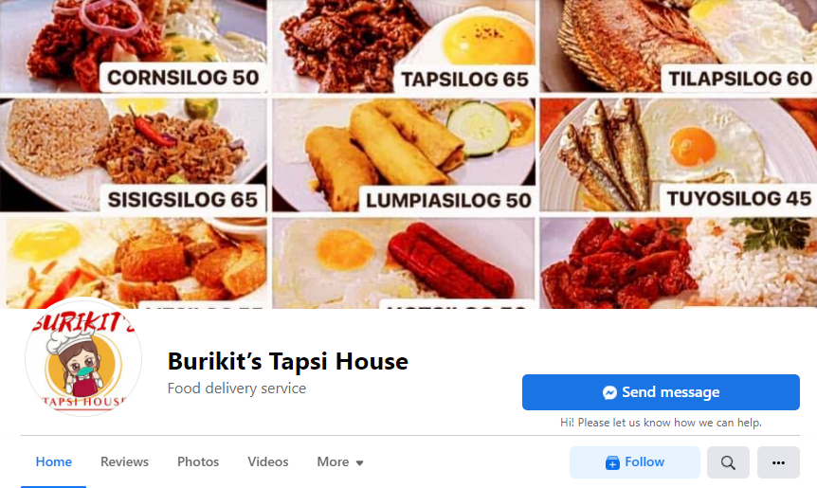Click the Food delivery service category link

coord(237,389)
